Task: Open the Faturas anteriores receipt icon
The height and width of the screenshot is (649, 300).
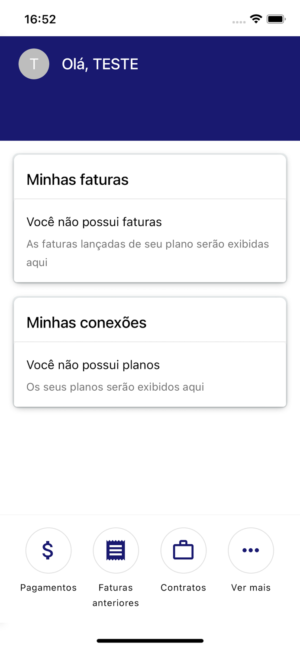Action: pyautogui.click(x=116, y=550)
